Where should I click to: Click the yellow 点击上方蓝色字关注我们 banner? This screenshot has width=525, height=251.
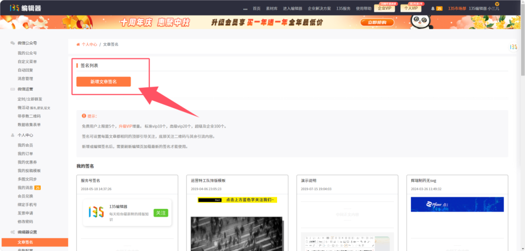click(x=237, y=200)
